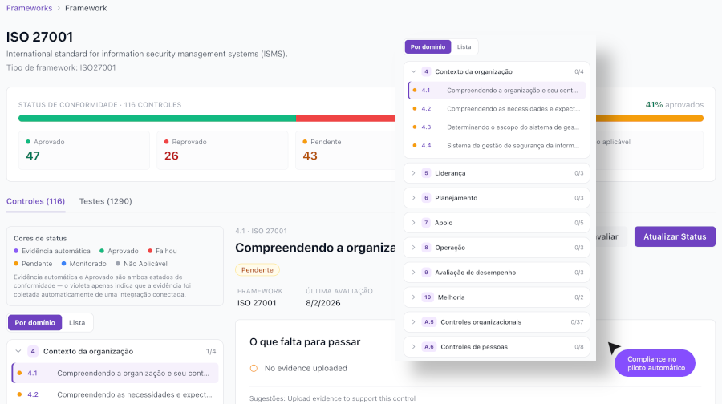The width and height of the screenshot is (722, 404).
Task: Click the green Aprovado legend dot
Action: coord(102,251)
